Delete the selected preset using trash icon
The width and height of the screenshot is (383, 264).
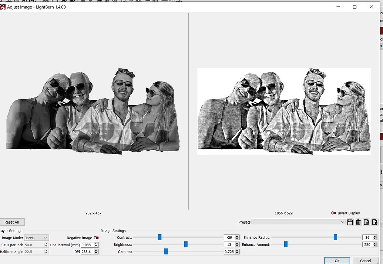click(x=359, y=222)
